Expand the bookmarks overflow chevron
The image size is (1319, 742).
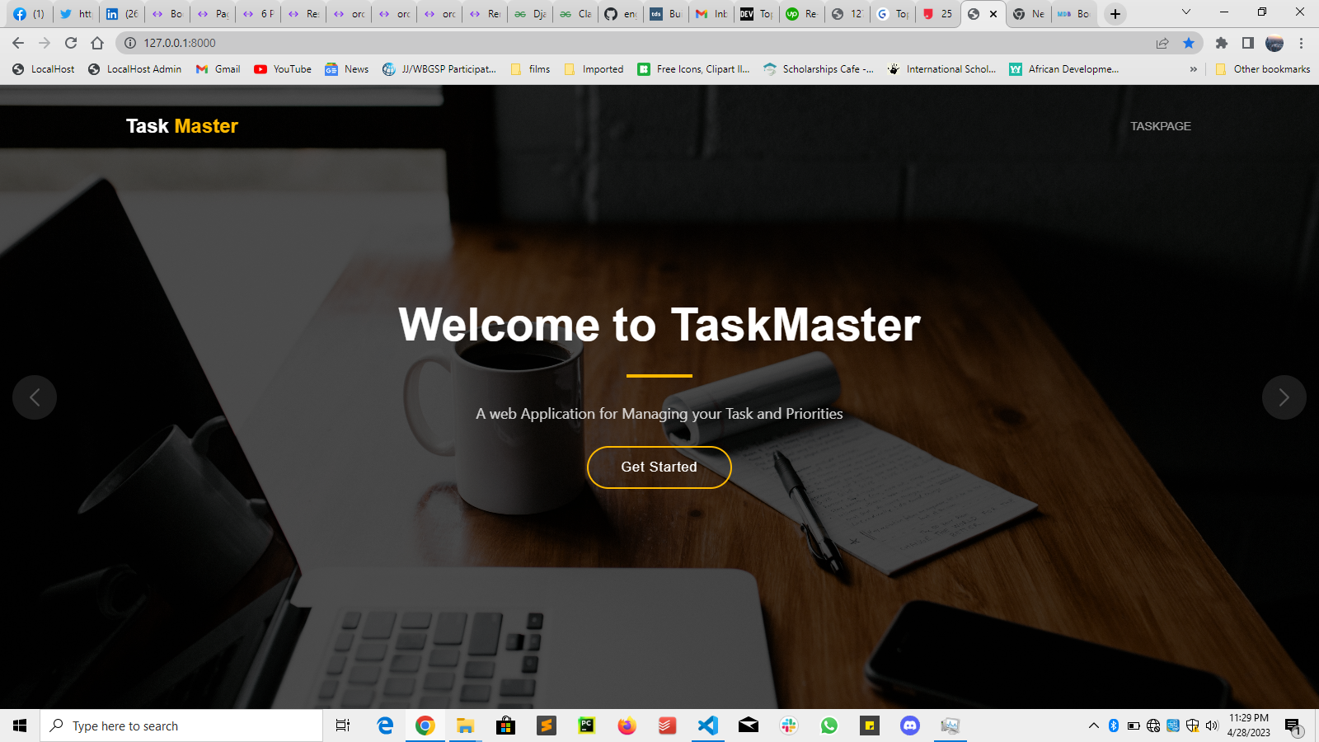(x=1194, y=69)
